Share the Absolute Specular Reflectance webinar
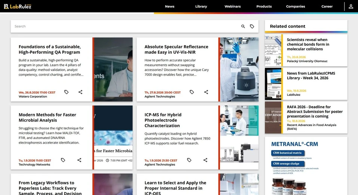358x195 pixels. [206, 92]
